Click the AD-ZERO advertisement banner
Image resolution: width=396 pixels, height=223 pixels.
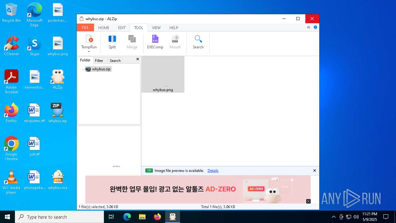click(x=198, y=189)
